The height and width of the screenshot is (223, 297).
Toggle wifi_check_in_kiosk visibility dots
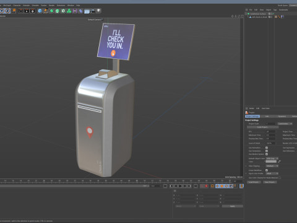point(272,17)
